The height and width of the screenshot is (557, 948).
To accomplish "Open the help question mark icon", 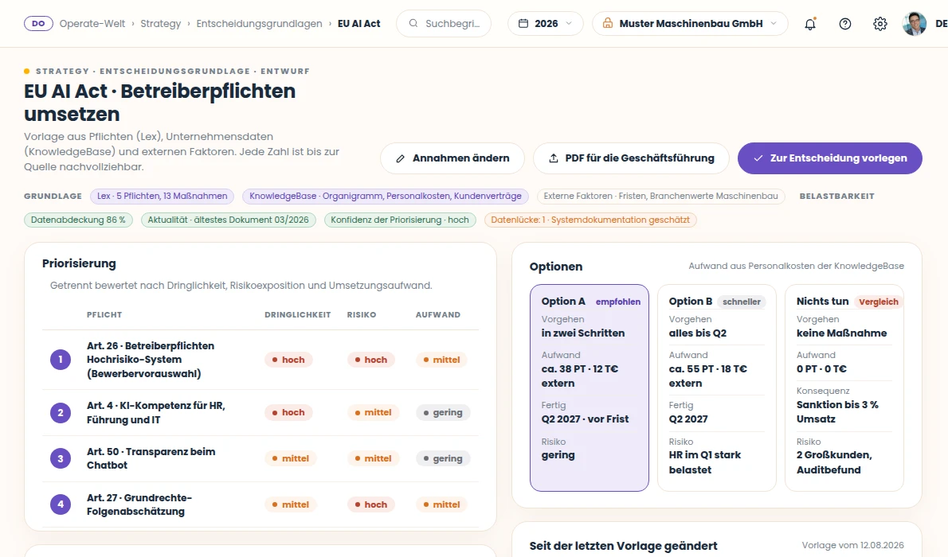I will [x=845, y=24].
